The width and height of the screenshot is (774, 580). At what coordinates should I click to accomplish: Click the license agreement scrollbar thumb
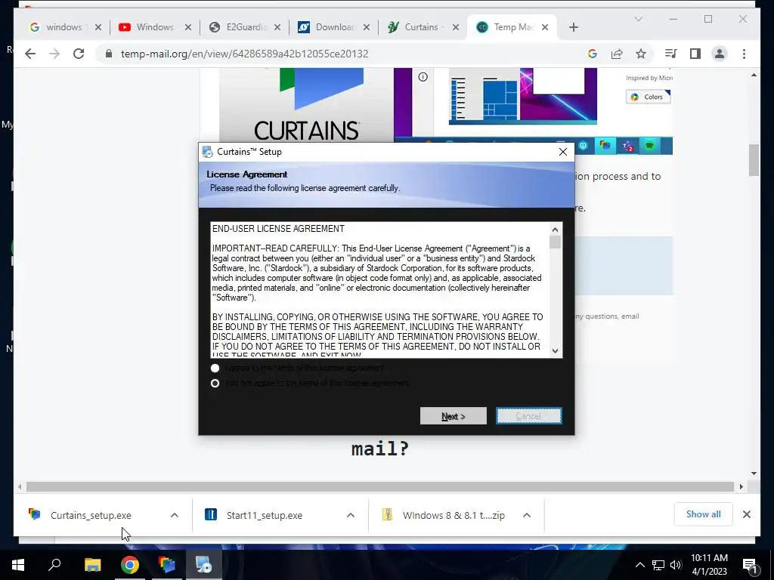pos(556,242)
